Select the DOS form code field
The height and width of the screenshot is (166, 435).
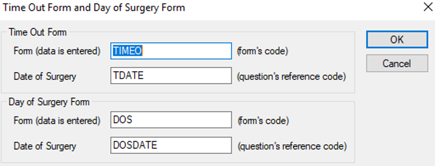pyautogui.click(x=171, y=120)
